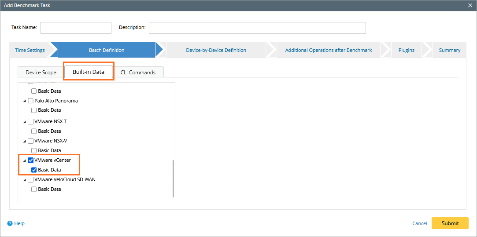Collapse the VMware NSX-T tree arrow
The width and height of the screenshot is (477, 237).
tap(25, 122)
